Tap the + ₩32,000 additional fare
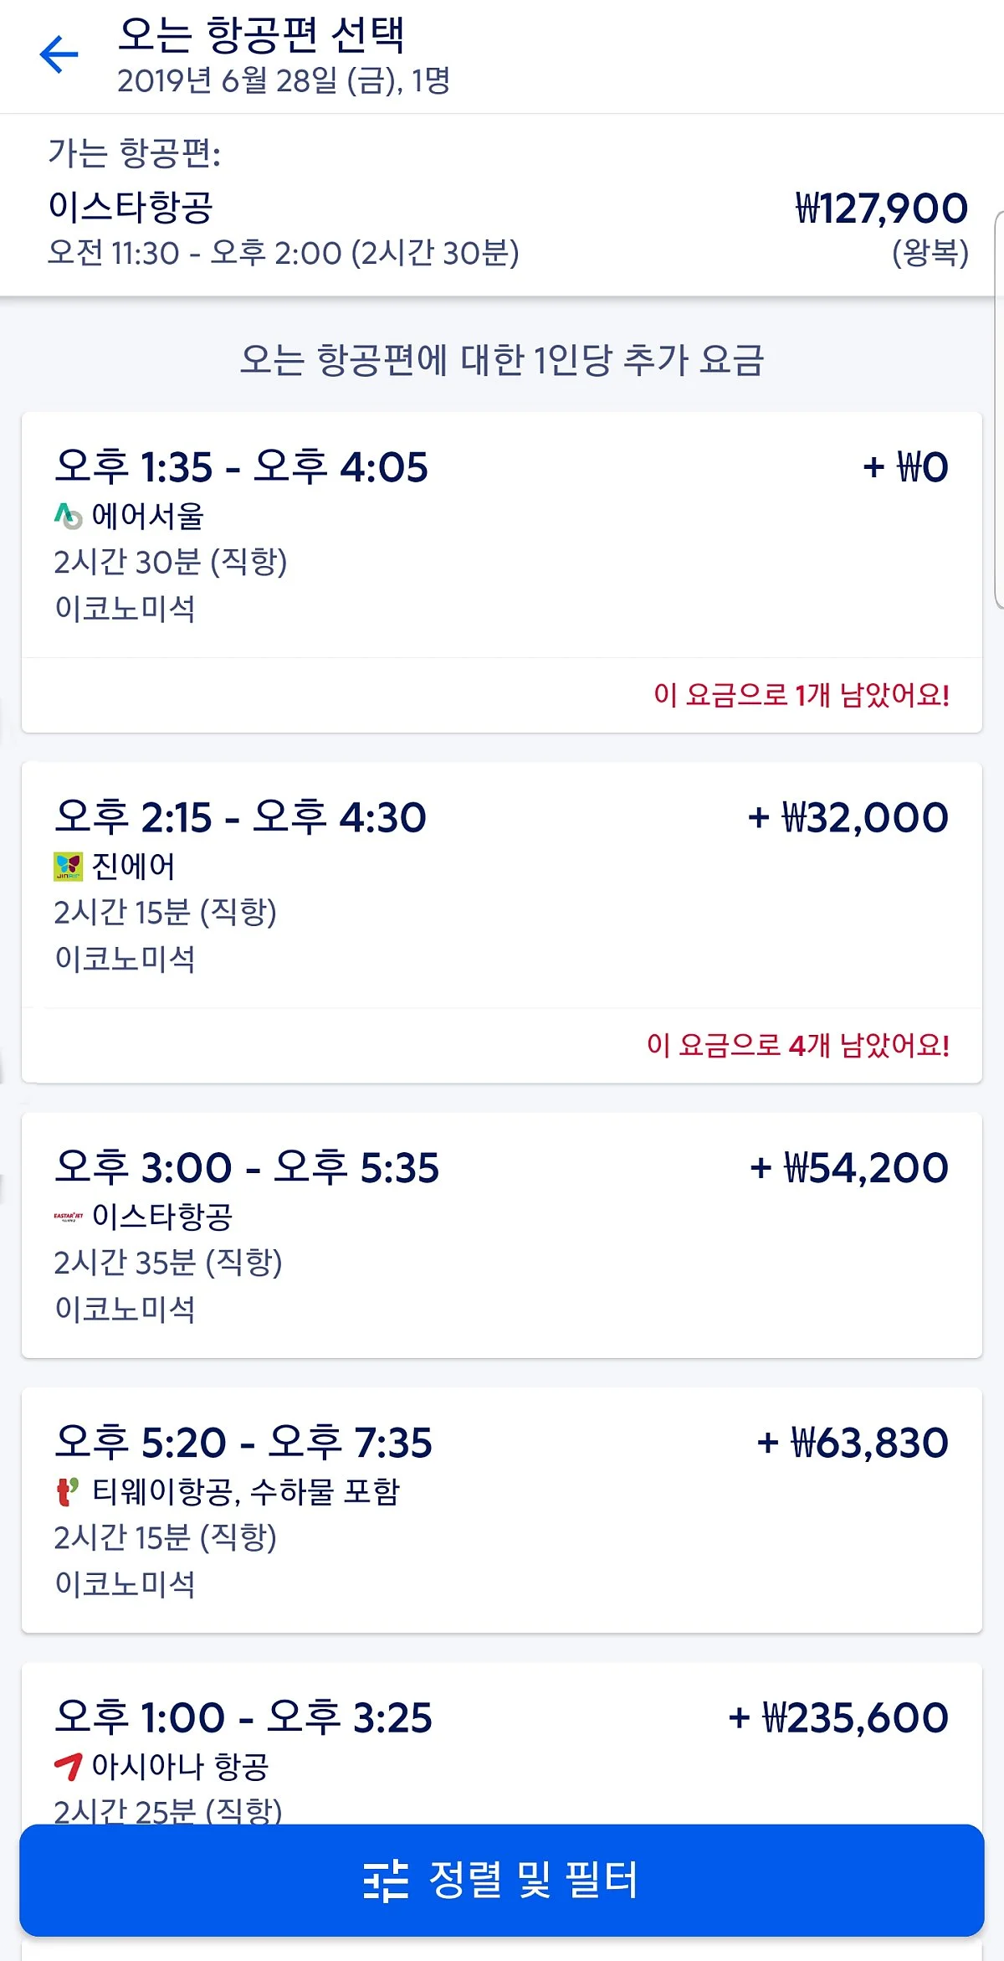The height and width of the screenshot is (1961, 1004). coord(848,817)
